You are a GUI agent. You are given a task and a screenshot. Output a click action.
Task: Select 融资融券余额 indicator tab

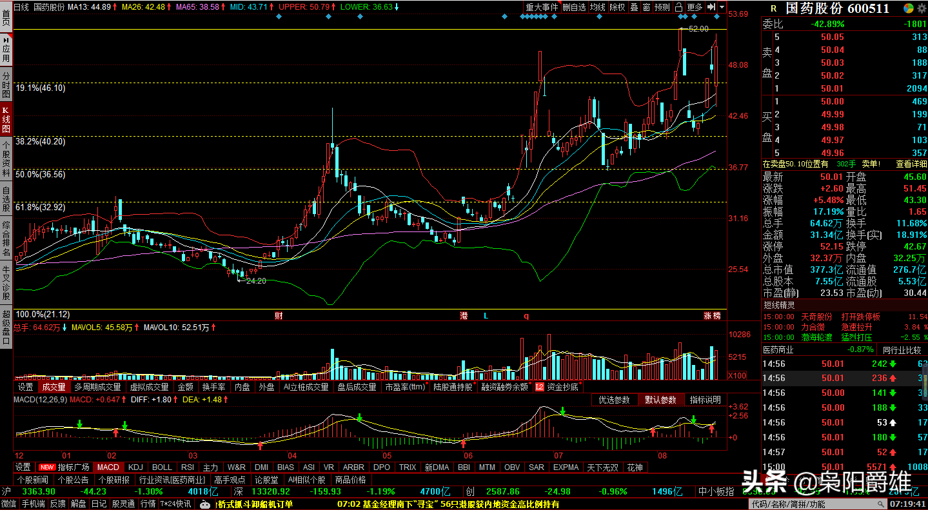tap(504, 387)
